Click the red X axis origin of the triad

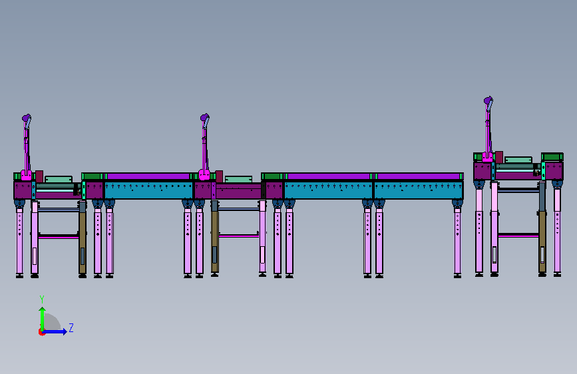[41, 332]
